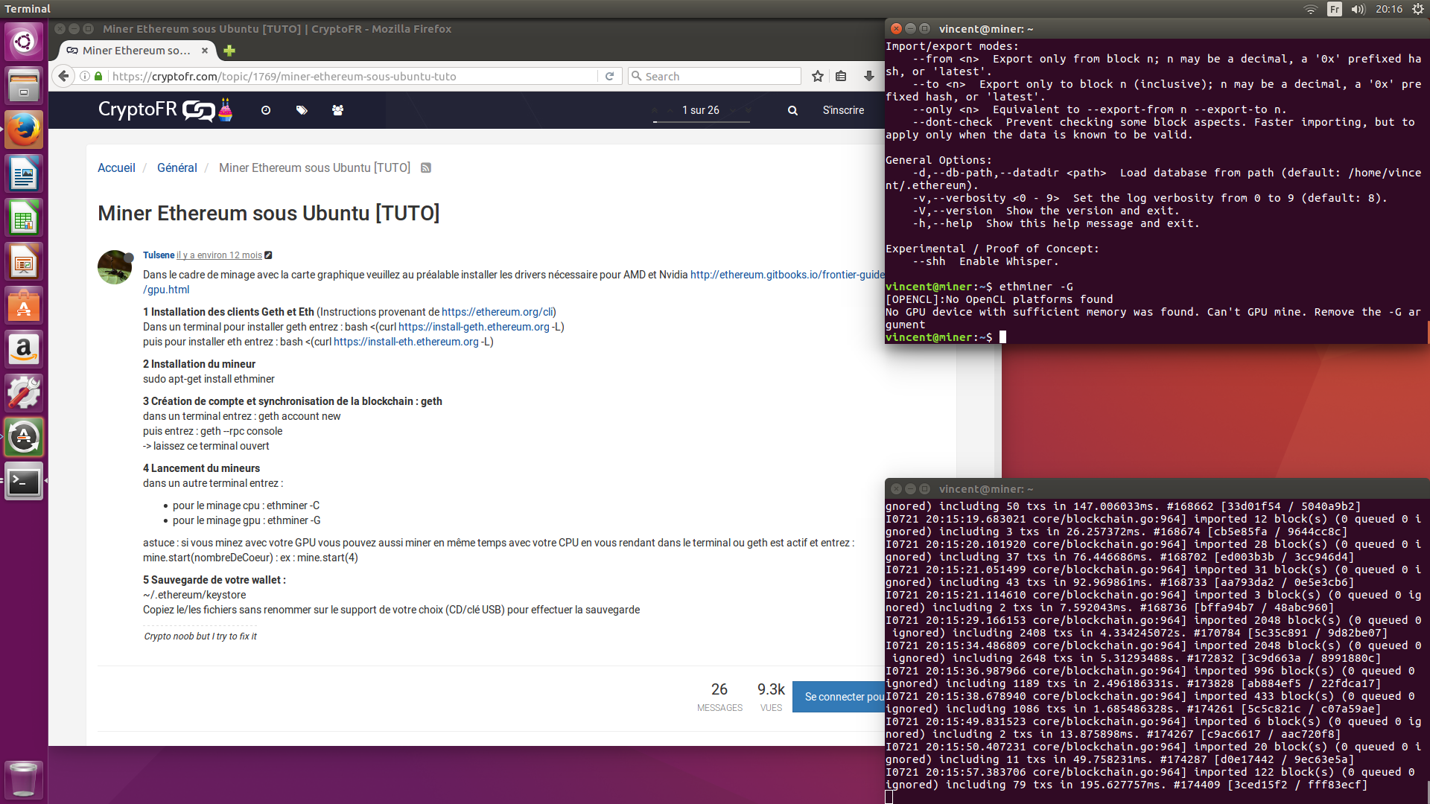
Task: Click S'inscrire in CryptoFR navbar
Action: 843,110
